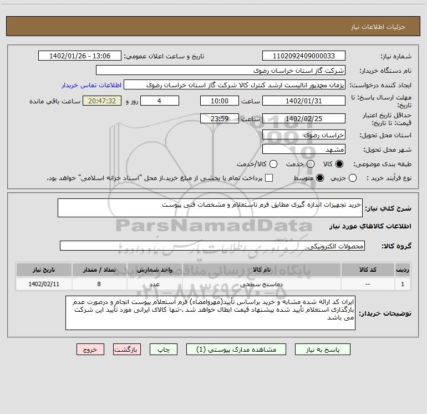Screen dimensions: 427x414
Task: Click the خروج exit button
Action: 90,350
